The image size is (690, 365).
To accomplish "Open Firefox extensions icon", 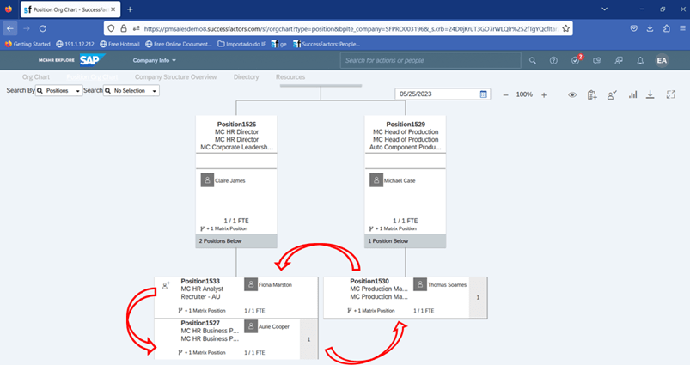I will (x=667, y=28).
